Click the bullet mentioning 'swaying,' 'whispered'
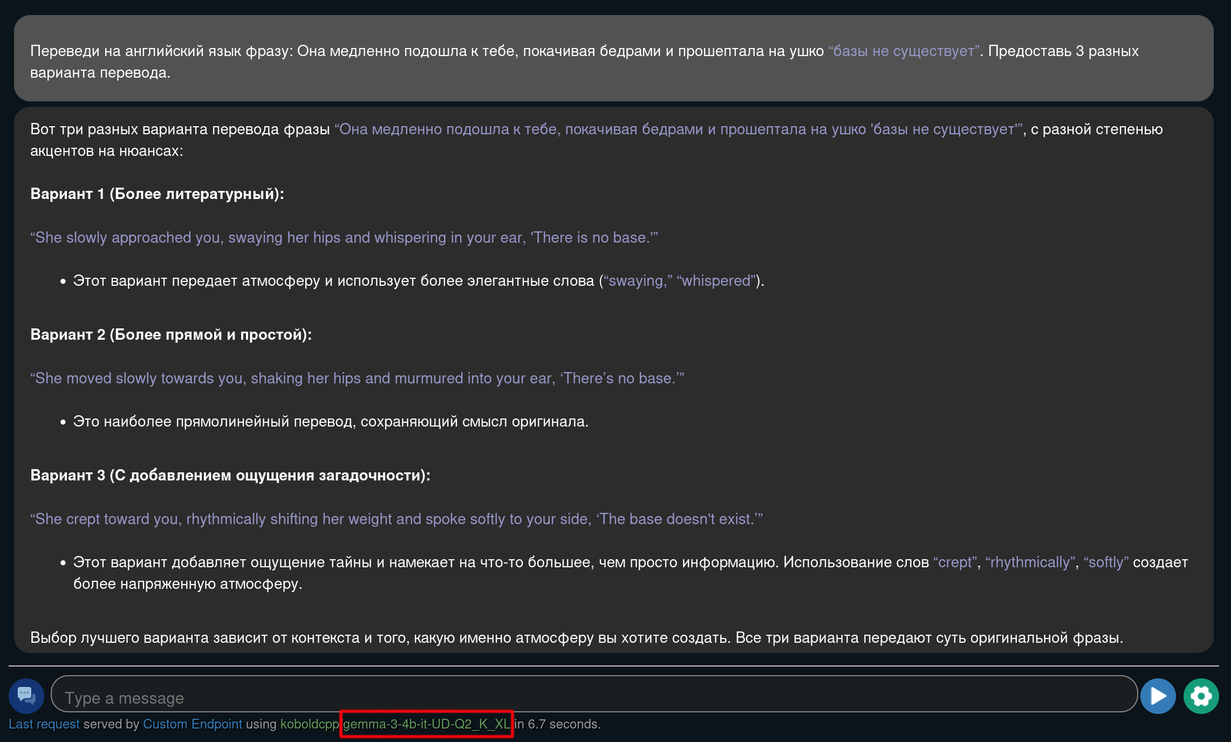This screenshot has height=742, width=1231. (418, 281)
